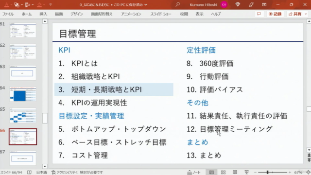Click the spell check book icon in status bar
311x175 pixels.
[29, 173]
